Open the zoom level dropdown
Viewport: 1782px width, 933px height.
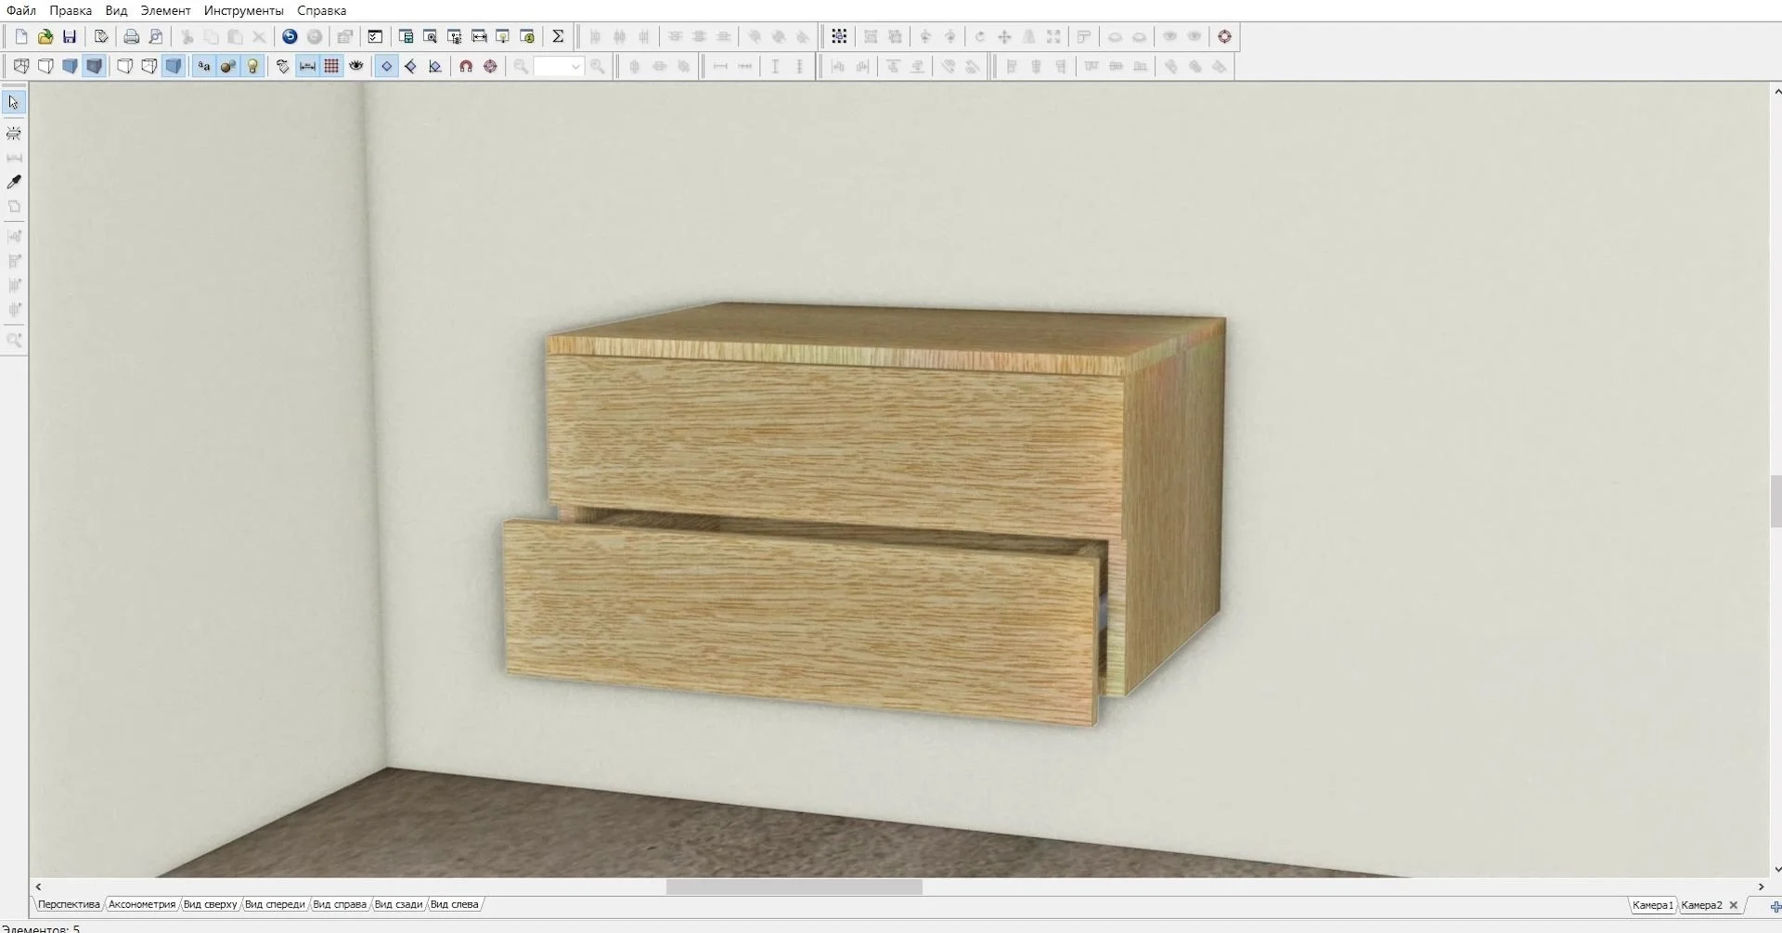point(575,67)
